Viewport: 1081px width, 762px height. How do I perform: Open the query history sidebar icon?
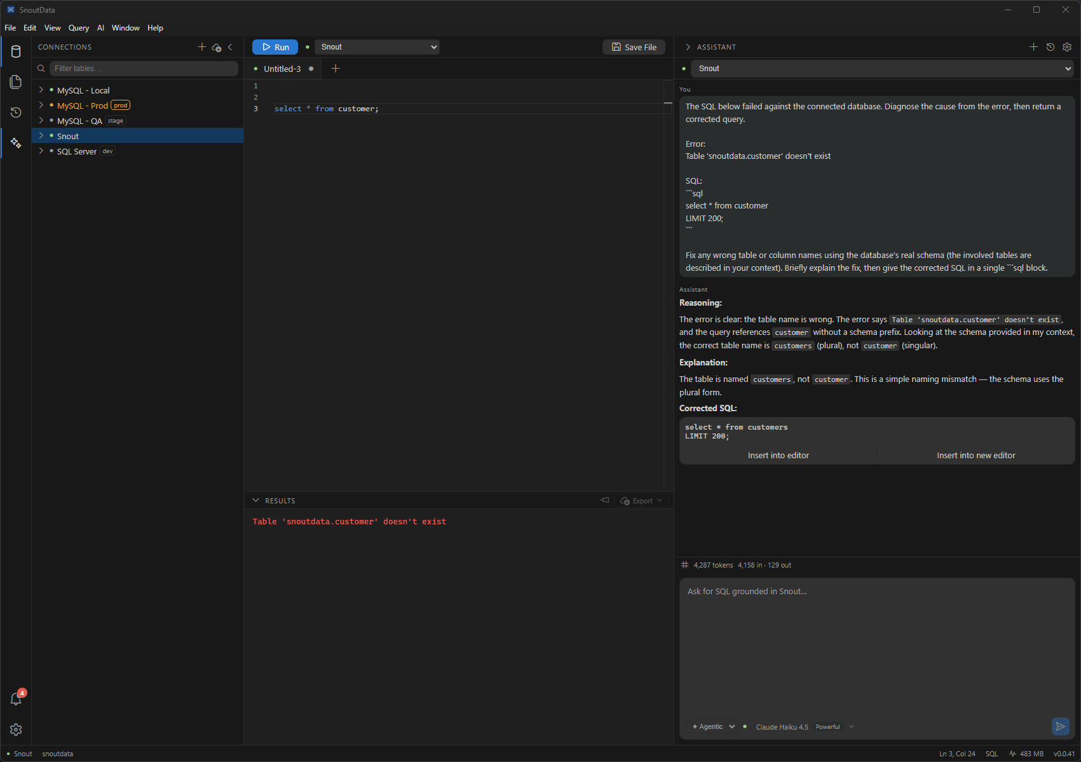pyautogui.click(x=16, y=112)
